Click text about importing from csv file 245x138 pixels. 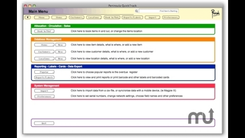123,90
